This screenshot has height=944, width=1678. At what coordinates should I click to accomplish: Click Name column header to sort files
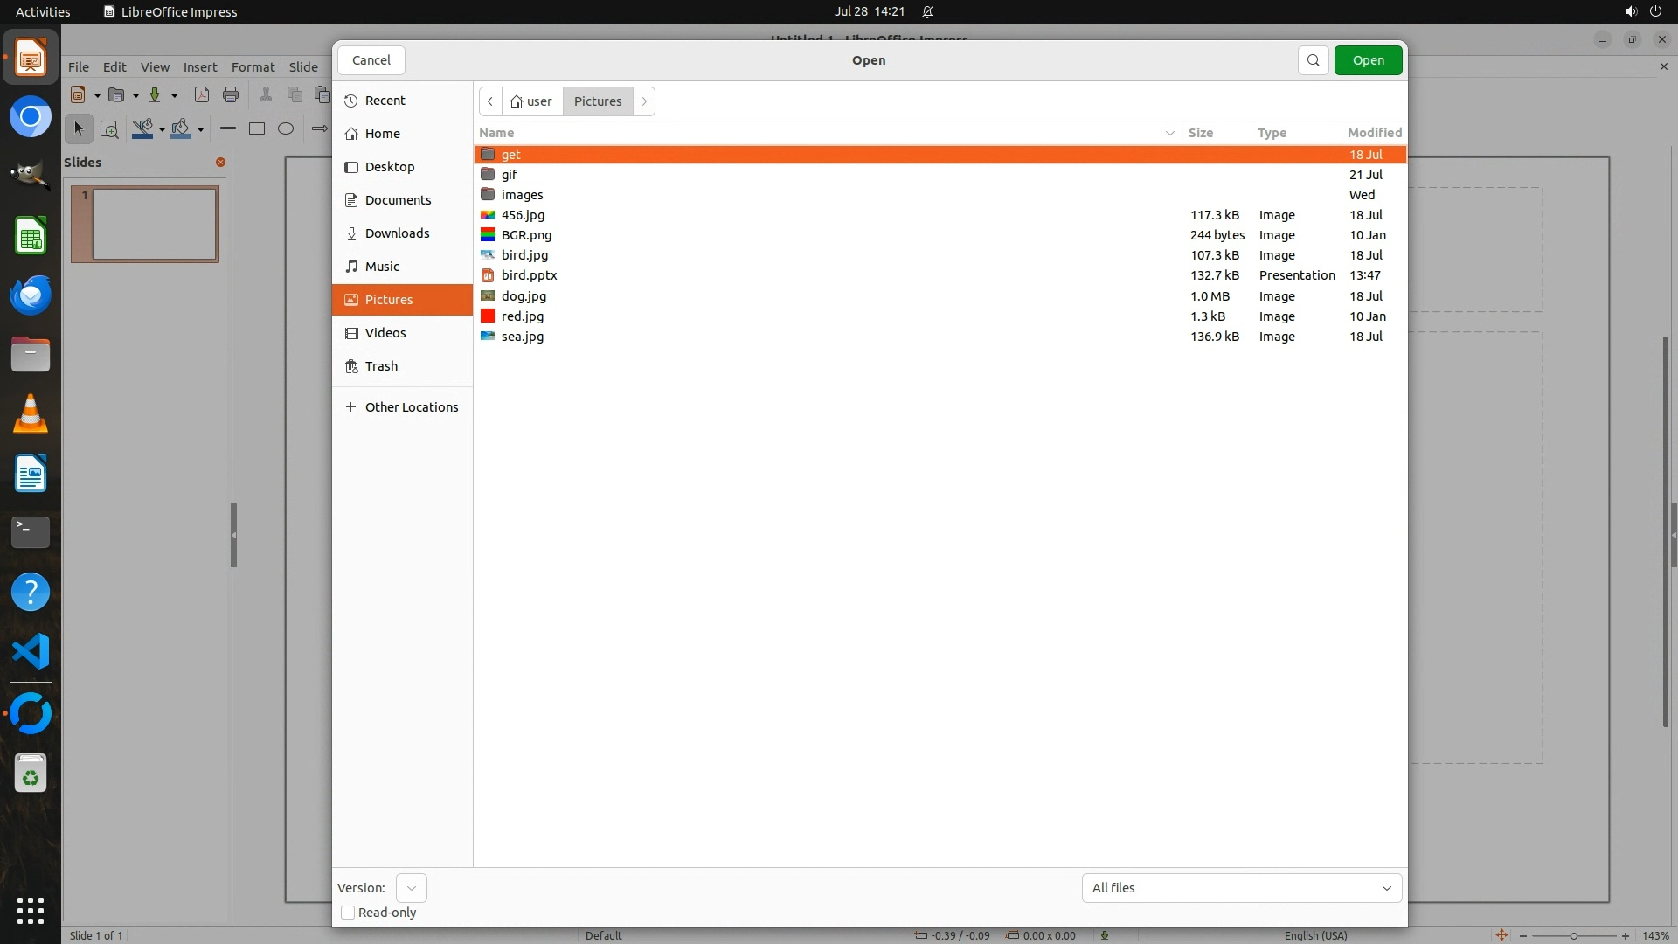(496, 133)
